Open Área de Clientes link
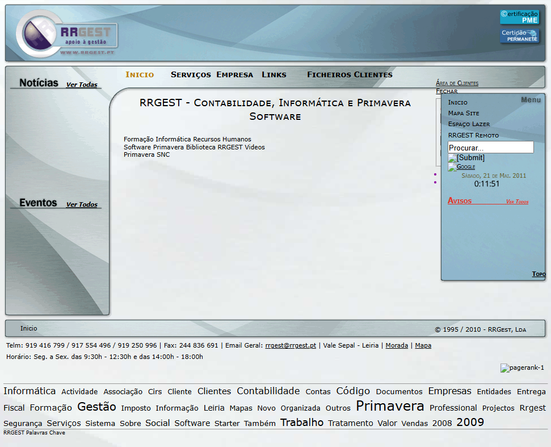The height and width of the screenshot is (447, 551). click(x=457, y=83)
